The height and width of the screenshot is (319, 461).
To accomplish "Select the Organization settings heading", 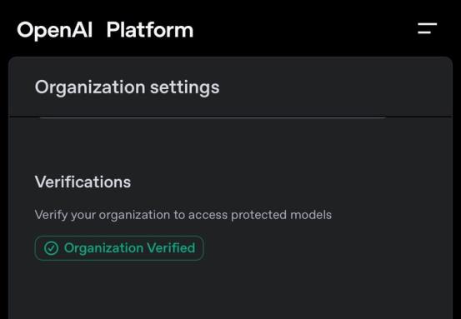I will pyautogui.click(x=127, y=87).
